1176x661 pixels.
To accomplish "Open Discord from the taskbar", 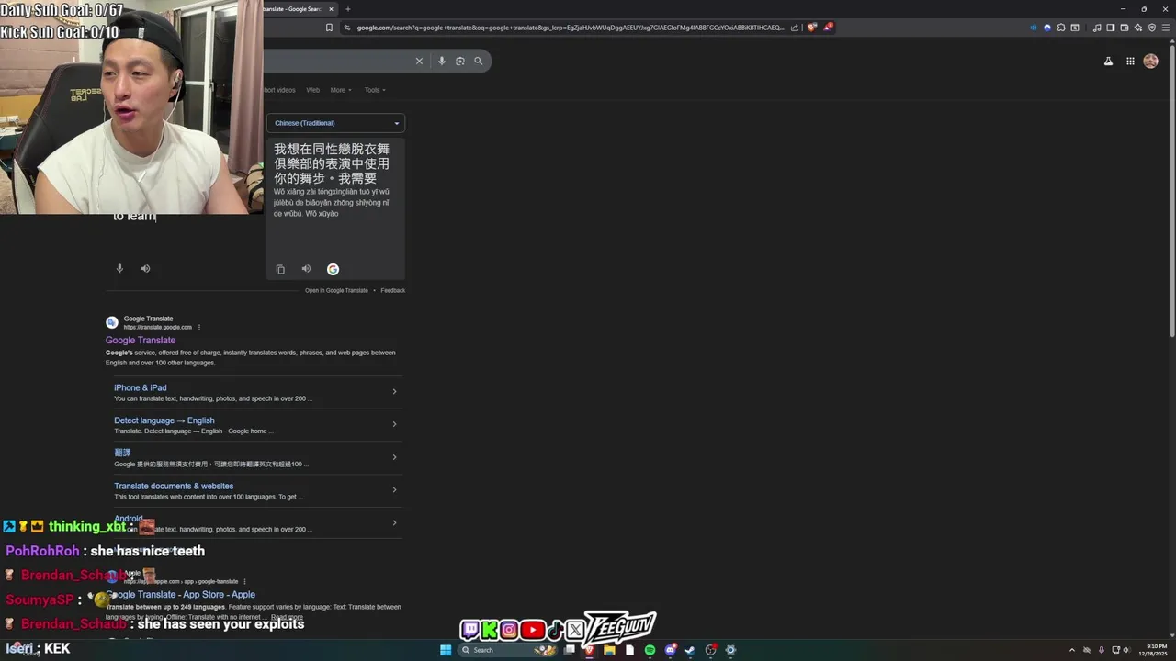I will [671, 650].
